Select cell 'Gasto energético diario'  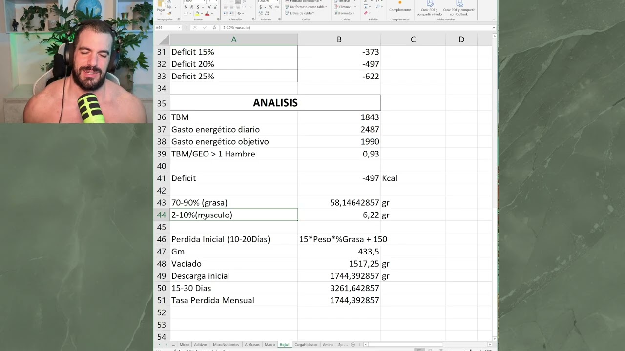pyautogui.click(x=233, y=130)
